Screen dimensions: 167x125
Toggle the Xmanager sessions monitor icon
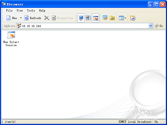88,18
